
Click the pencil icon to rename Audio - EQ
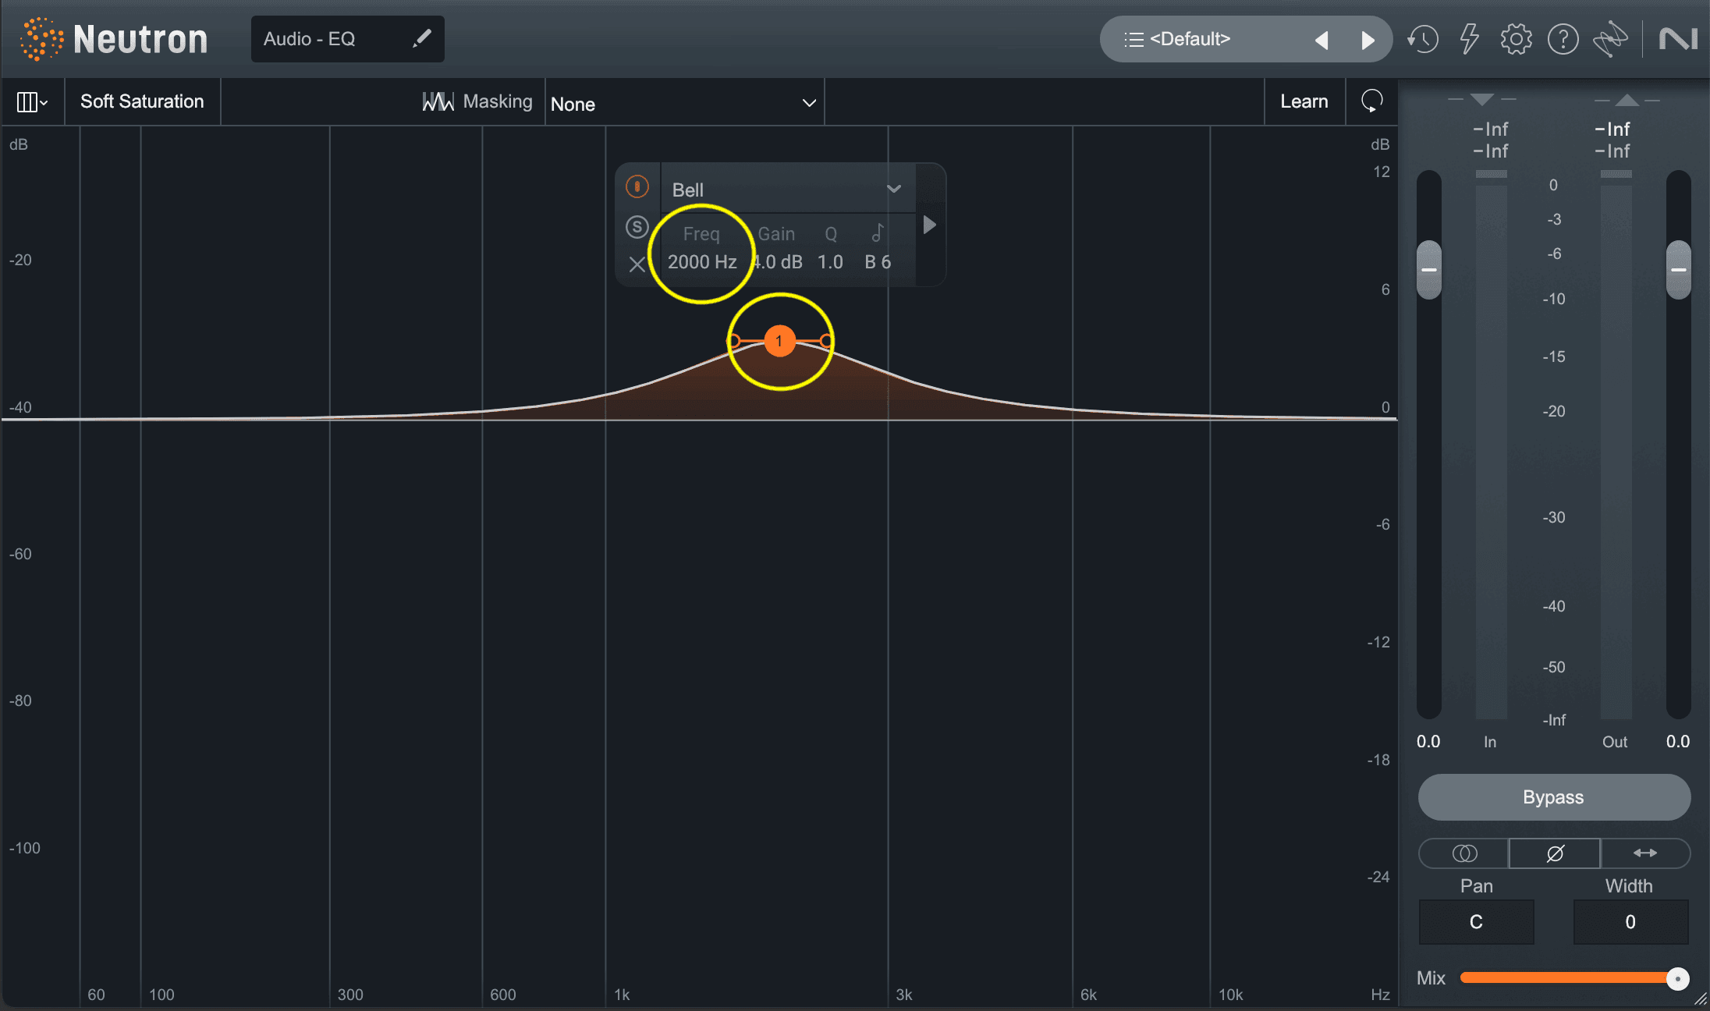tap(422, 38)
